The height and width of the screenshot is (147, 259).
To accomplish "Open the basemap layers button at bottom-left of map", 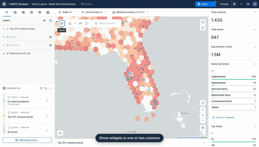I will 60,133.
